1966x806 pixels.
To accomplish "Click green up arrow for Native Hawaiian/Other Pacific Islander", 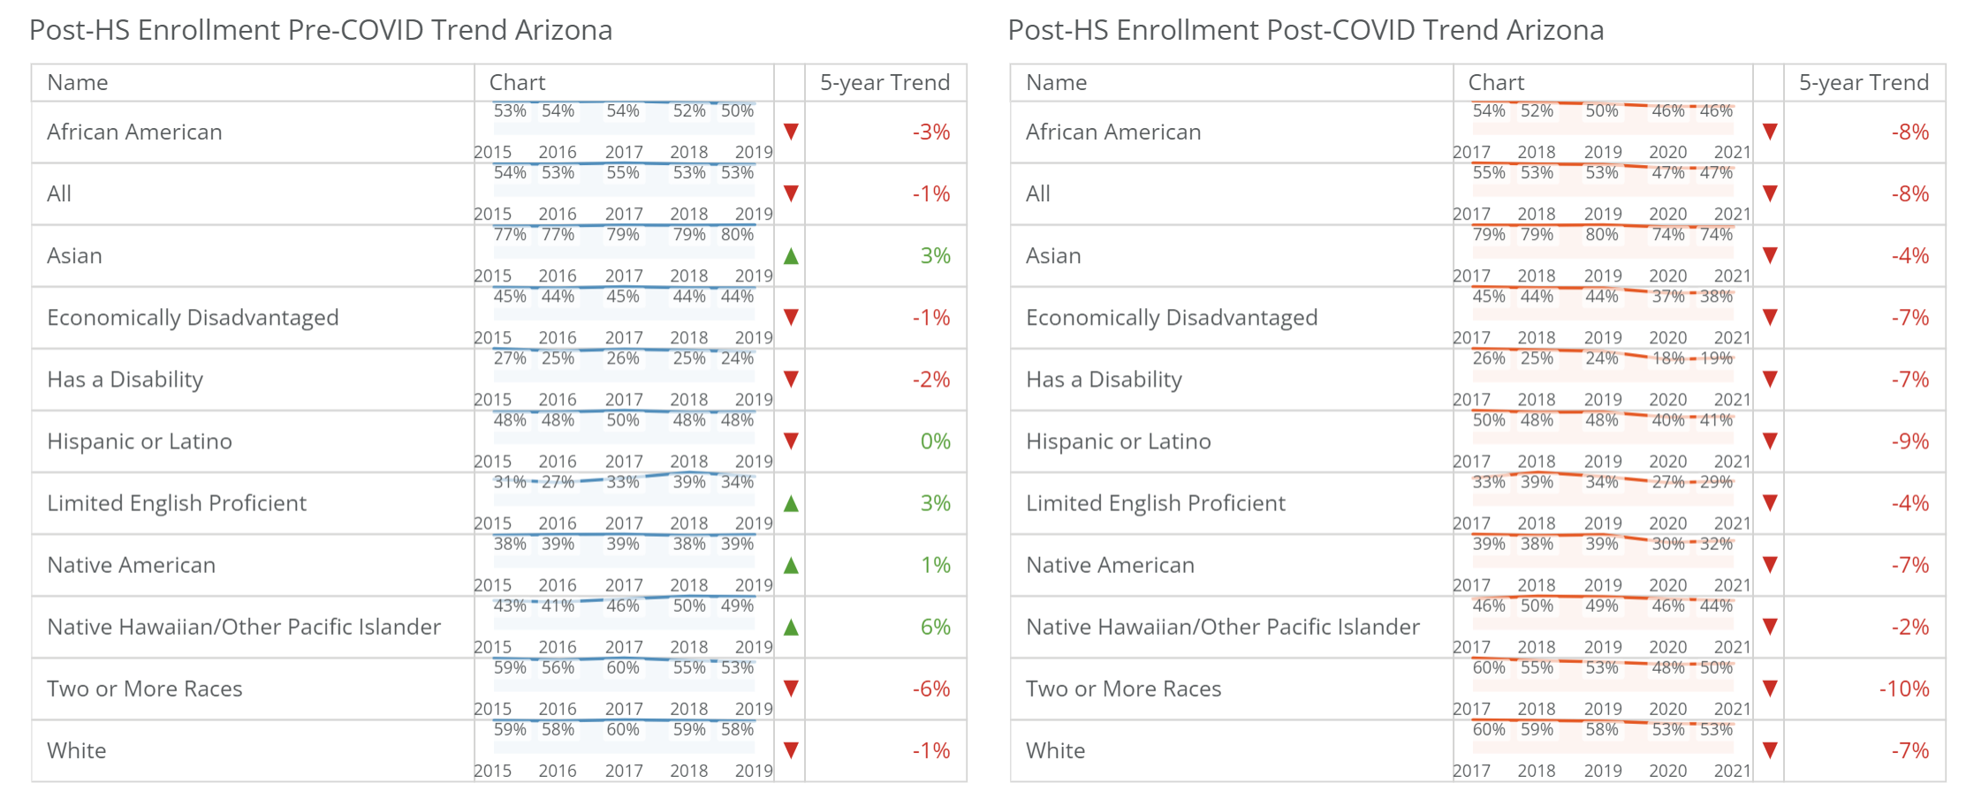I will pos(791,627).
